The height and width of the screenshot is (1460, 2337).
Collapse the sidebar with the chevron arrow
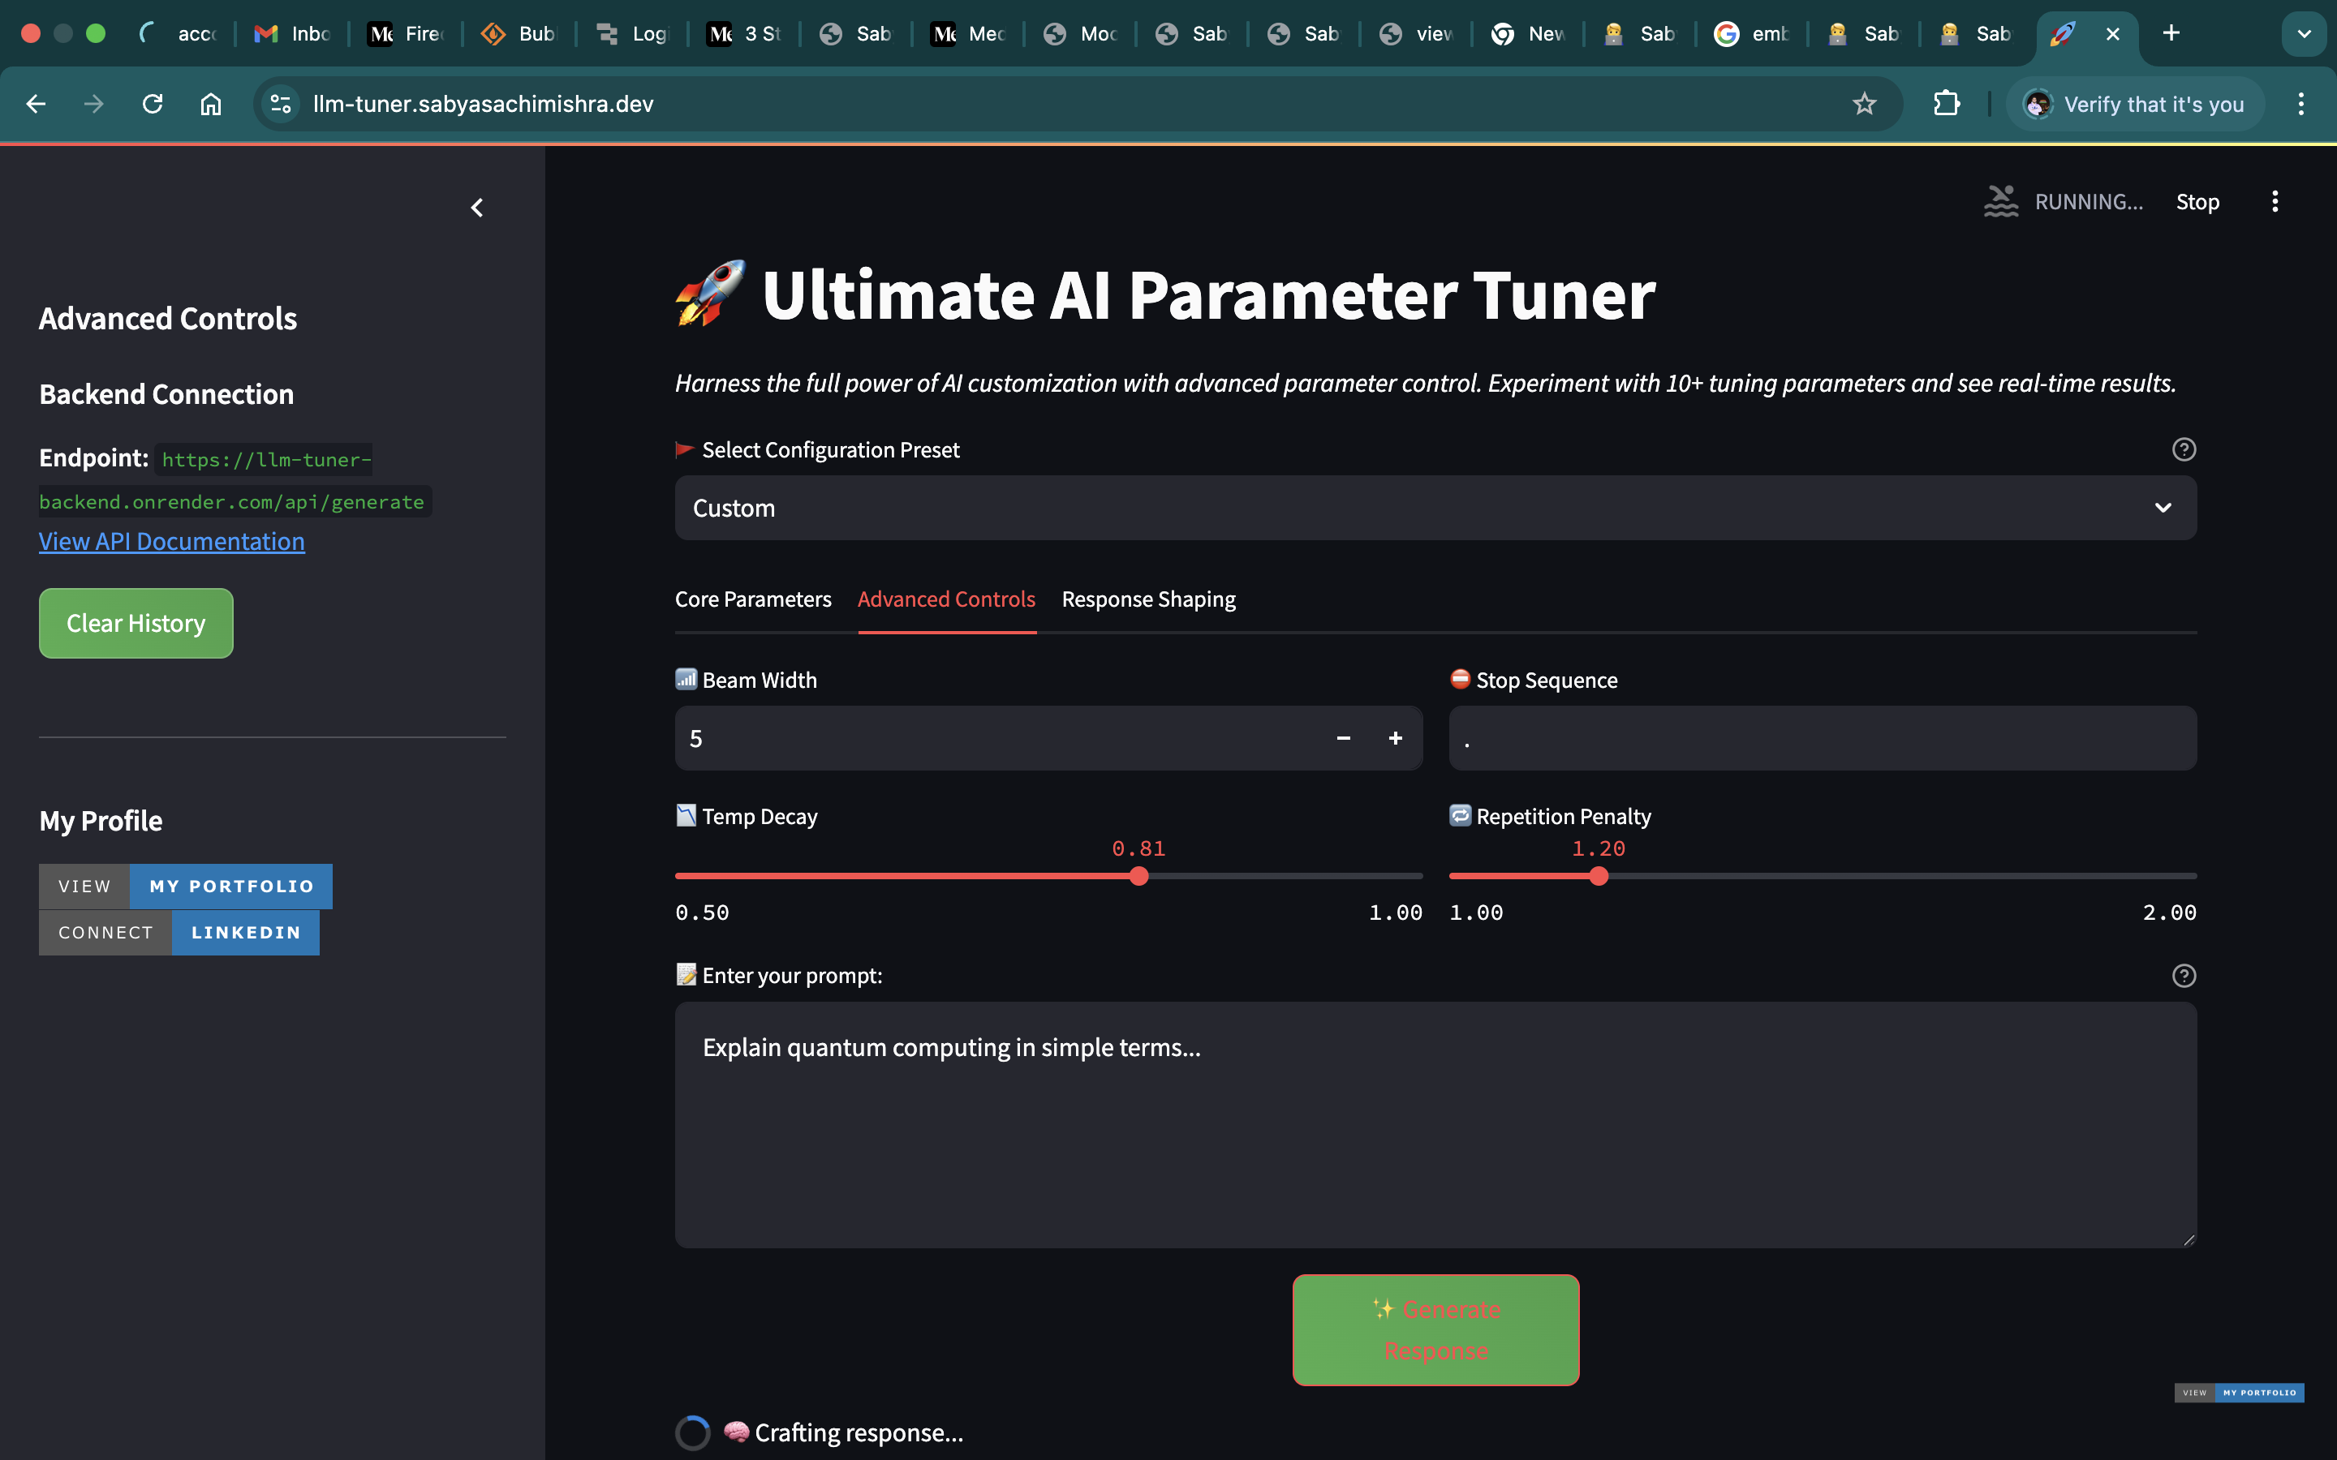pos(477,208)
